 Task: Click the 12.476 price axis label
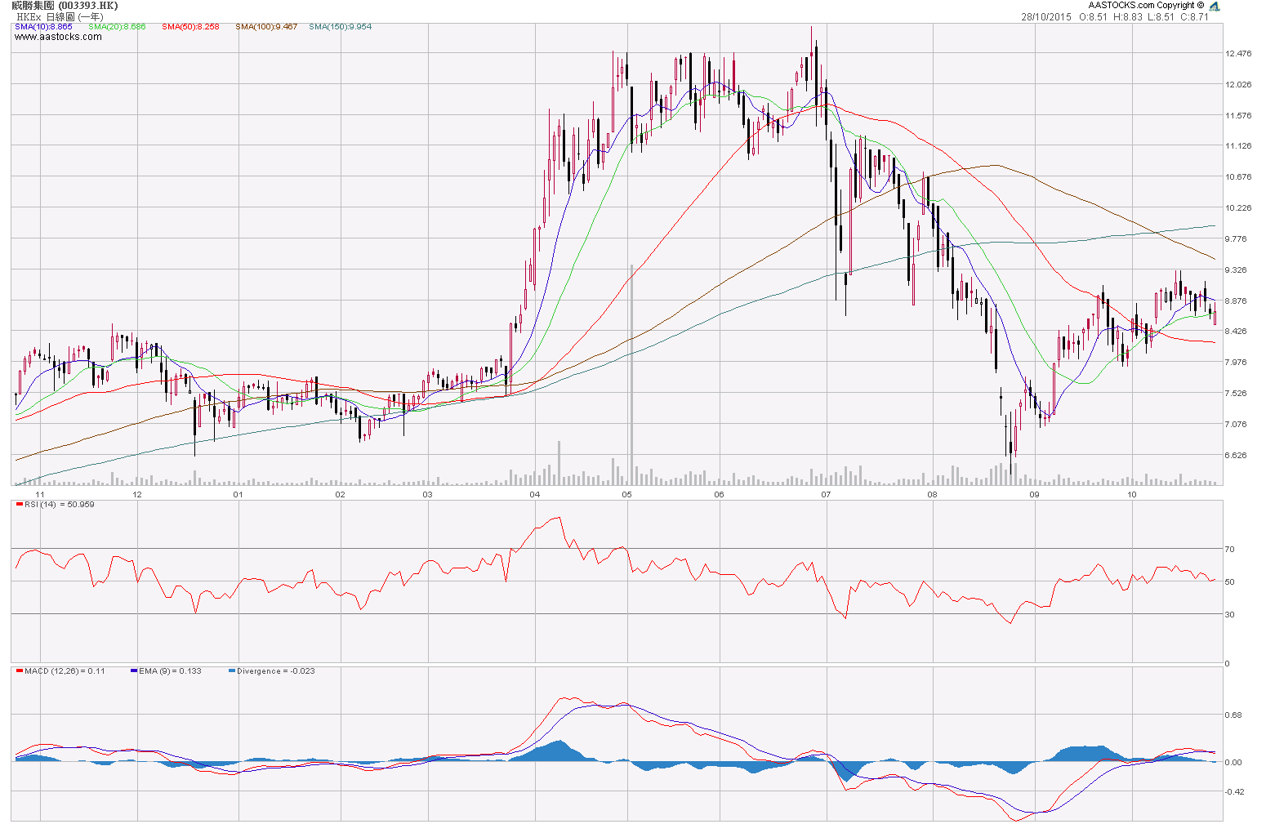tap(1238, 54)
